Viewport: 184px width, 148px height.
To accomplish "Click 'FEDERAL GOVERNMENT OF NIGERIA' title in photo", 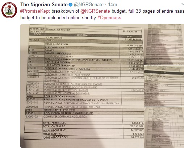I will [50, 29].
